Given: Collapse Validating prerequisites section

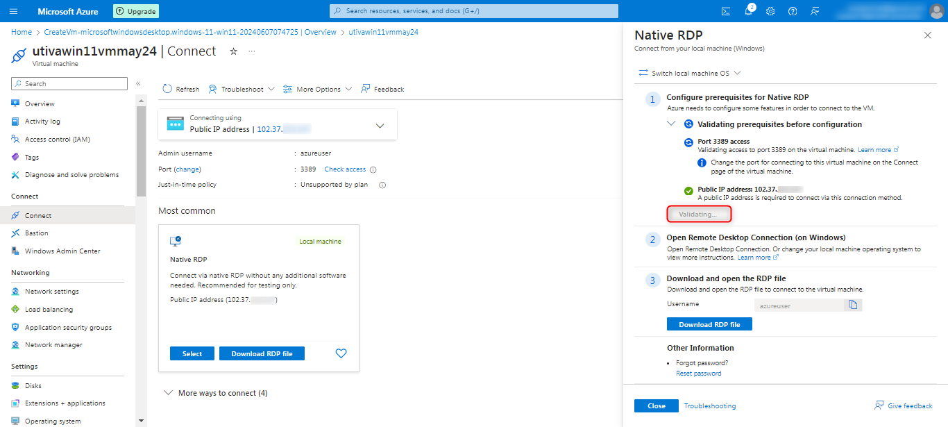Looking at the screenshot, I should [670, 124].
